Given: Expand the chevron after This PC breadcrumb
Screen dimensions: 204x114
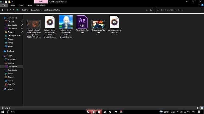Looking at the screenshot, I should tap(29, 10).
